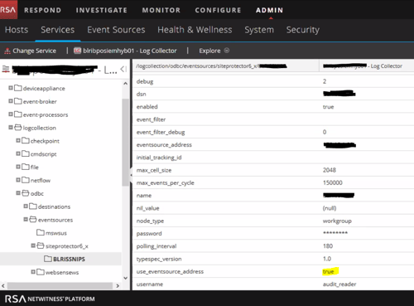Click tree panel vertical scrollbar up arrow
This screenshot has width=414, height=306.
[x=126, y=83]
